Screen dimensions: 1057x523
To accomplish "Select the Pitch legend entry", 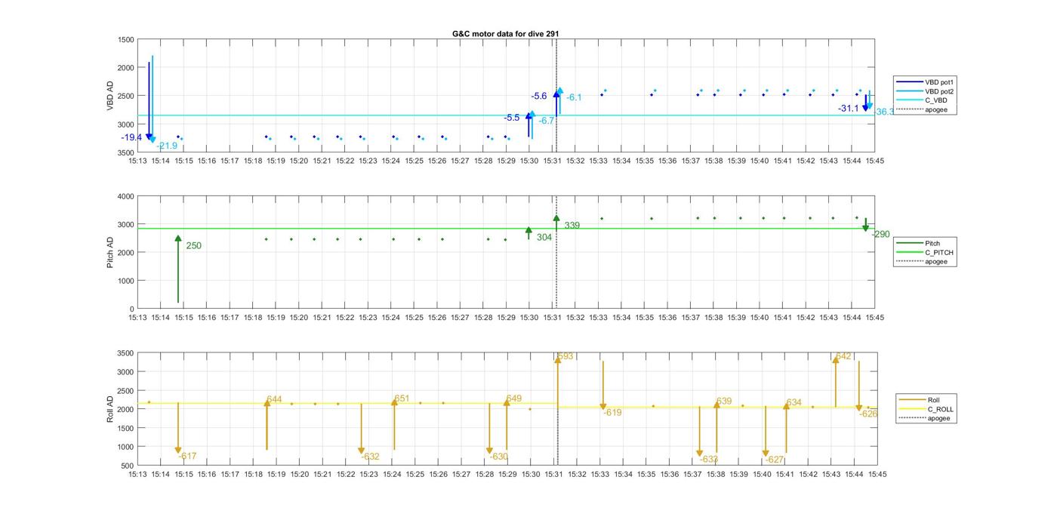I will (x=917, y=243).
